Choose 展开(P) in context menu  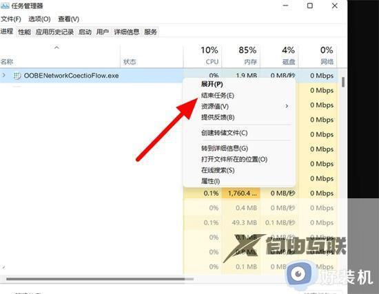(212, 84)
